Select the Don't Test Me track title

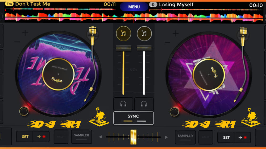point(33,4)
